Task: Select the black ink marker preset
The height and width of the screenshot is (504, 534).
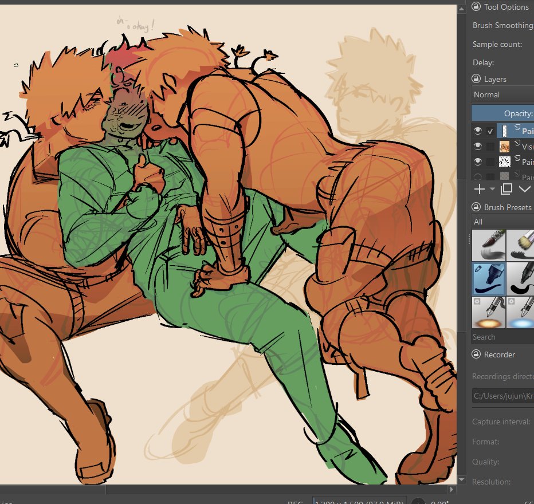Action: coord(520,278)
